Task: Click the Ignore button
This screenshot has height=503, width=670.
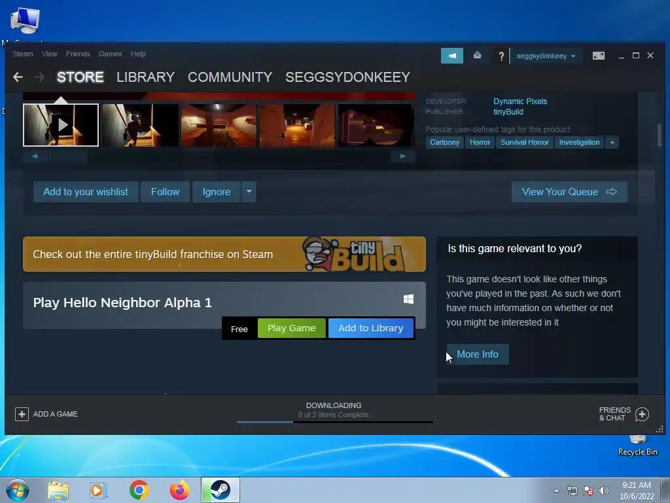Action: point(216,192)
